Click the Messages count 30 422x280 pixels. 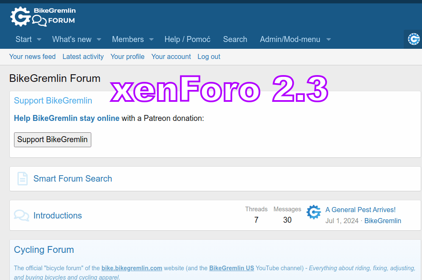pyautogui.click(x=287, y=220)
